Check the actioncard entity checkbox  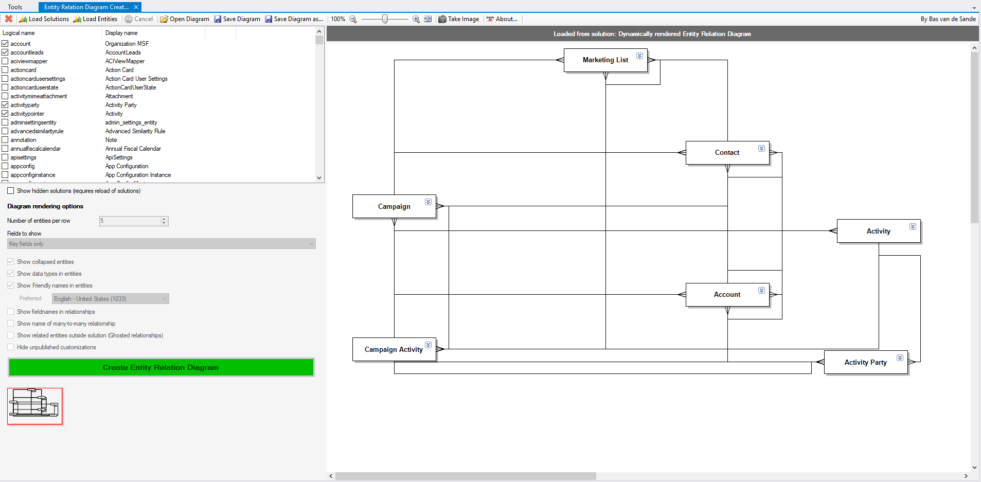5,70
